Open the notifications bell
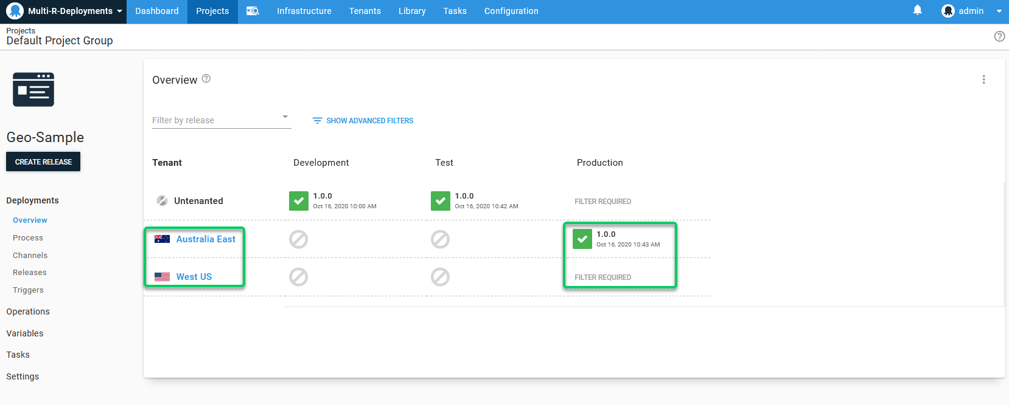This screenshot has height=405, width=1009. [x=917, y=10]
